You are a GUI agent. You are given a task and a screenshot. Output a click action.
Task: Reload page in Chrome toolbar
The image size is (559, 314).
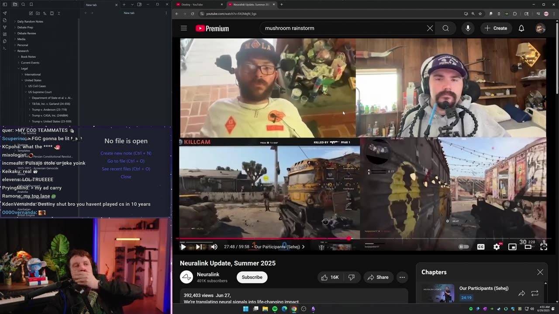coord(192,14)
